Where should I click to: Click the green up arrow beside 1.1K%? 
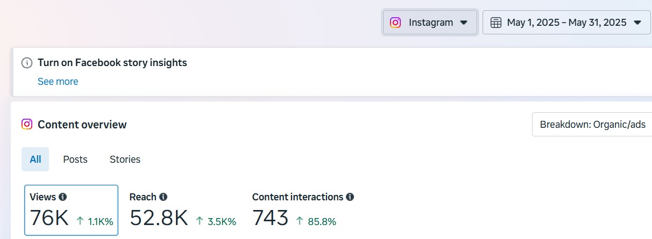[80, 221]
